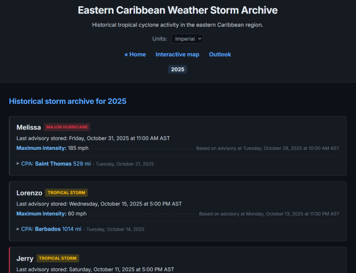This screenshot has width=356, height=273.
Task: Select the 2025 year tab
Action: coord(177,69)
